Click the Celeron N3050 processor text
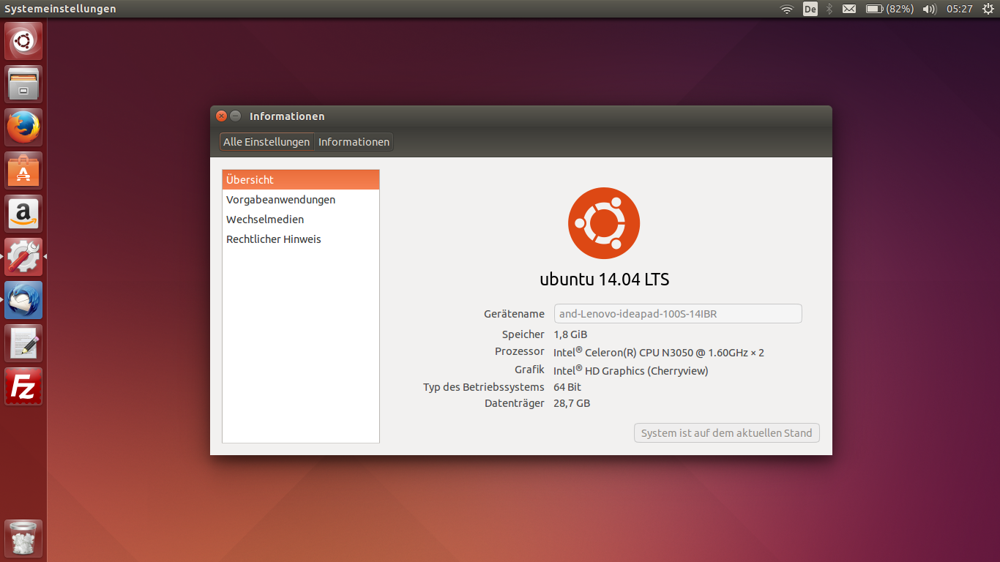 pyautogui.click(x=659, y=352)
